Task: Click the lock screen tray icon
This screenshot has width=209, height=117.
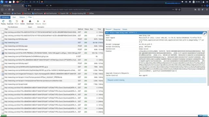Action: (203, 2)
